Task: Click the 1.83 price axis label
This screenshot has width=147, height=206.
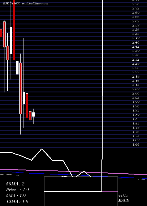Action: pyautogui.click(x=136, y=123)
